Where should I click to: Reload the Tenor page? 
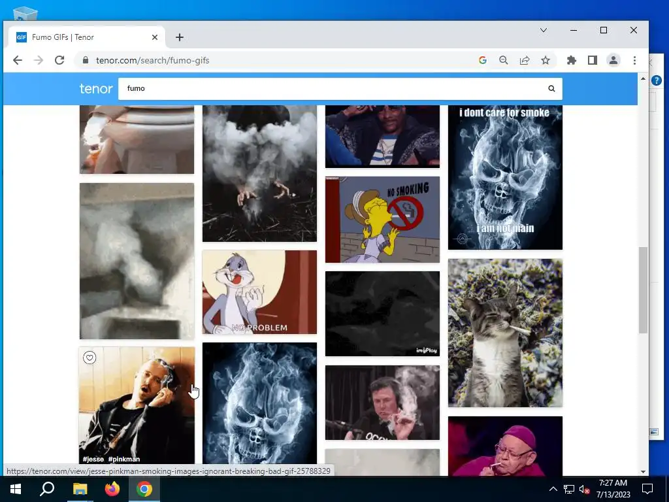click(59, 60)
